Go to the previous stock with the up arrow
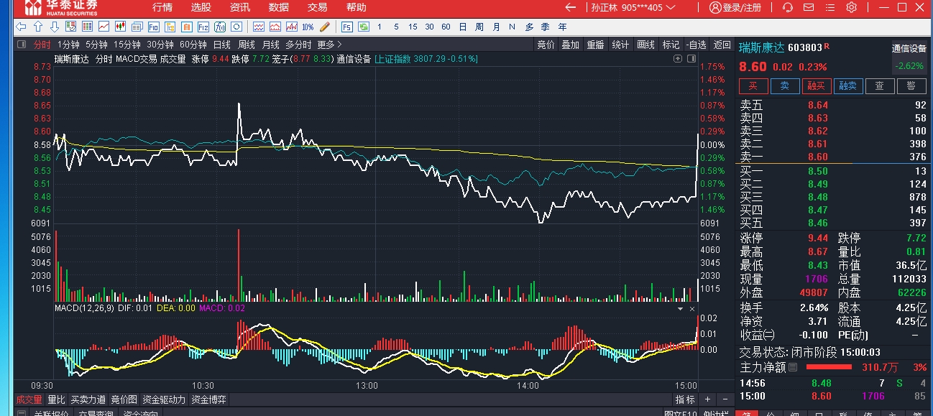933x416 pixels. (x=37, y=27)
